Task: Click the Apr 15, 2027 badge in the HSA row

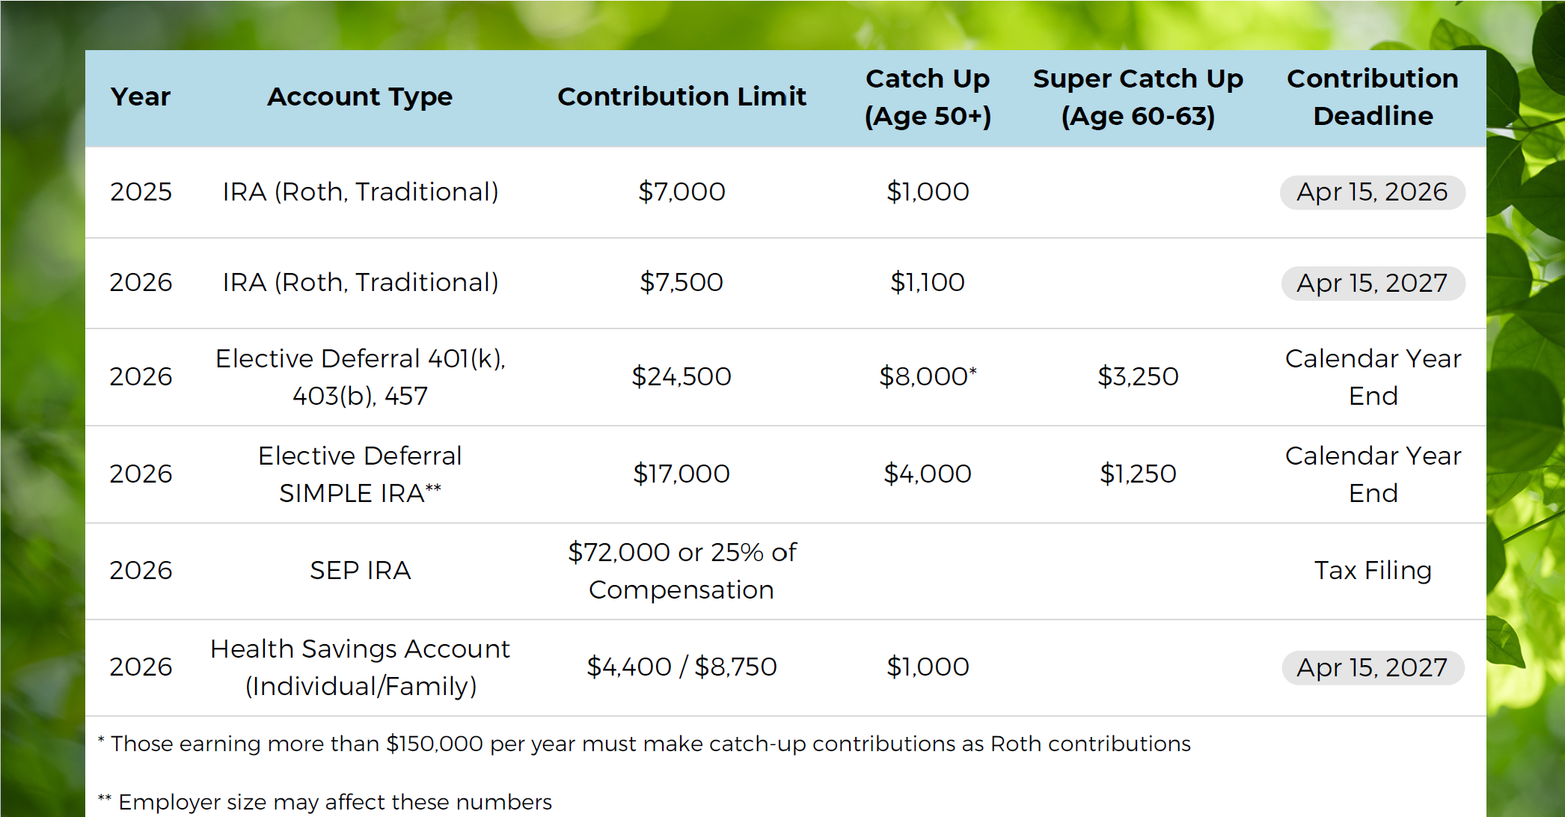Action: pos(1372,667)
